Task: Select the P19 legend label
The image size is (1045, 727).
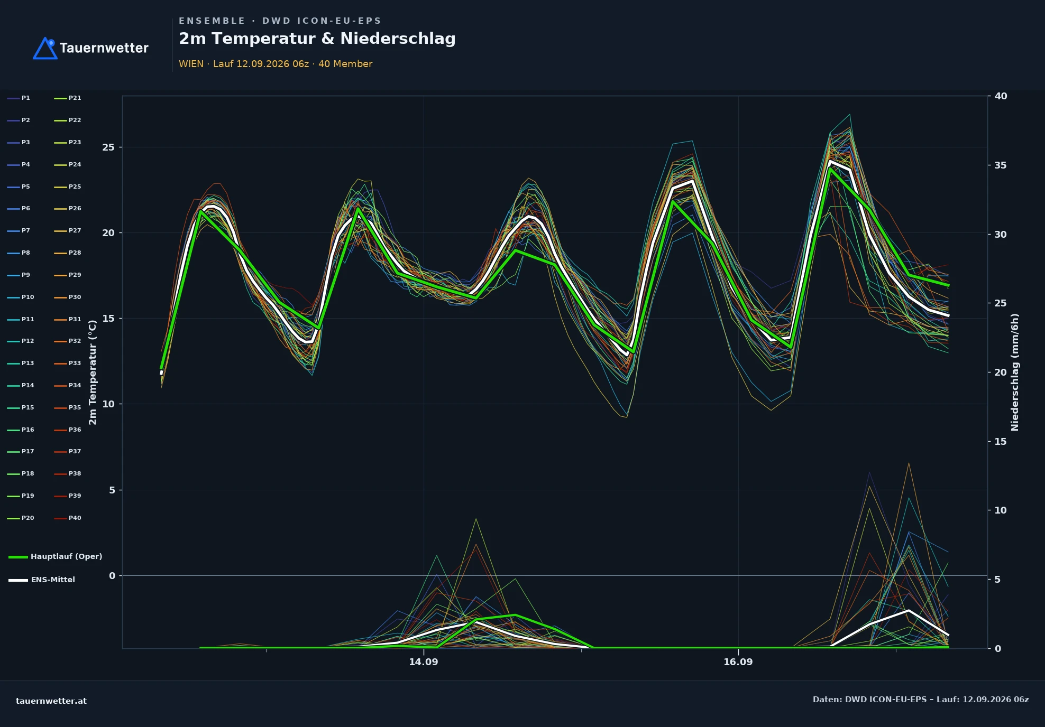Action: click(x=28, y=496)
